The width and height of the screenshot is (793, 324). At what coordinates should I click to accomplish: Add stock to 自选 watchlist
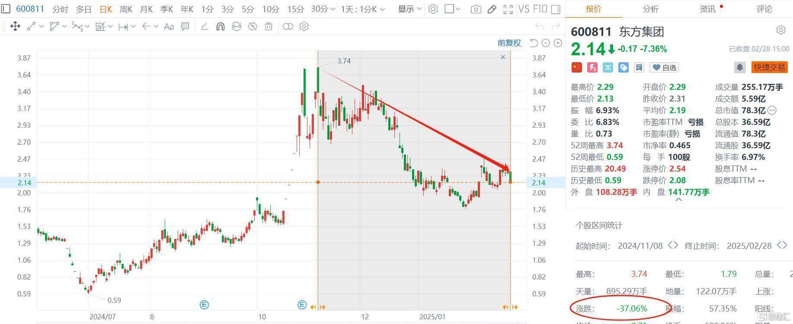click(x=665, y=67)
